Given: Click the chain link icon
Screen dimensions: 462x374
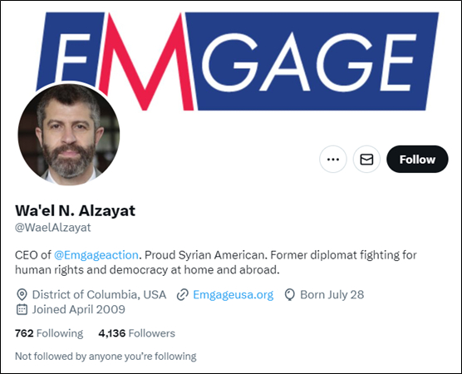Looking at the screenshot, I should pyautogui.click(x=182, y=295).
